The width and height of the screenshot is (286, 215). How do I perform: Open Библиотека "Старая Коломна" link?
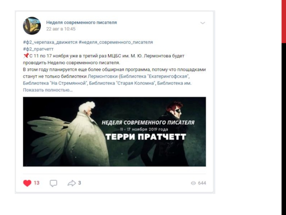tap(122, 83)
